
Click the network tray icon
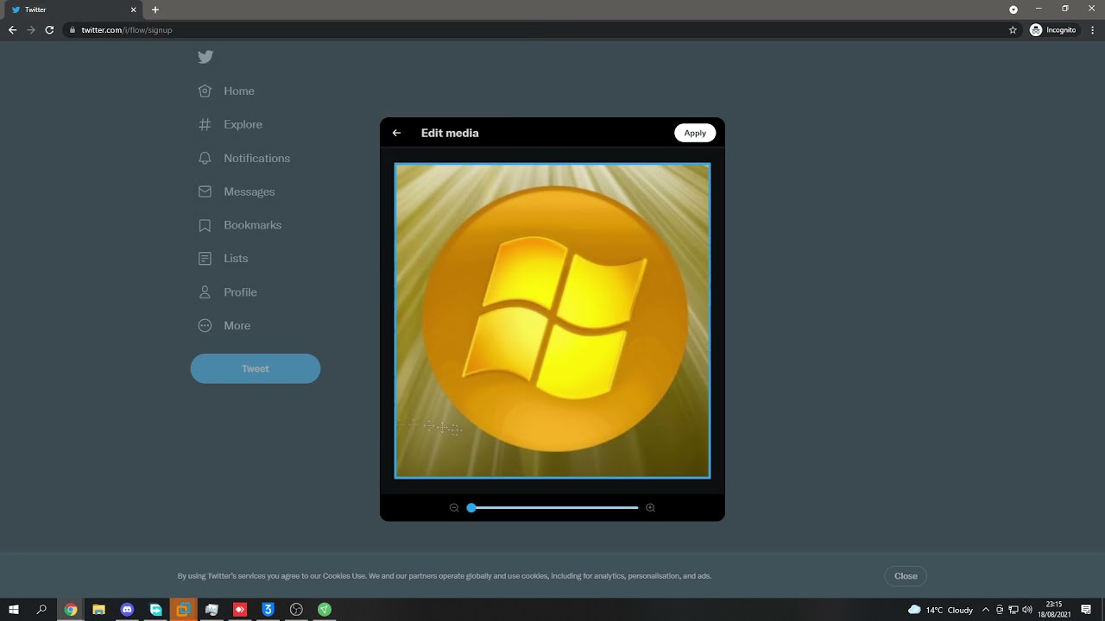click(1013, 610)
